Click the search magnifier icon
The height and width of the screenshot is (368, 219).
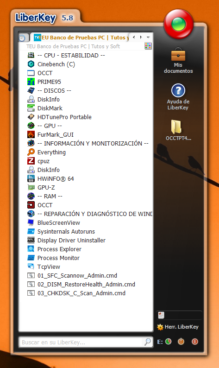(148, 342)
